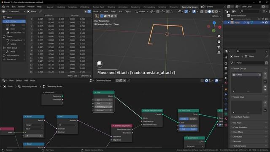
Task: Toggle the camera view icon in viewport
Action: coord(219,47)
